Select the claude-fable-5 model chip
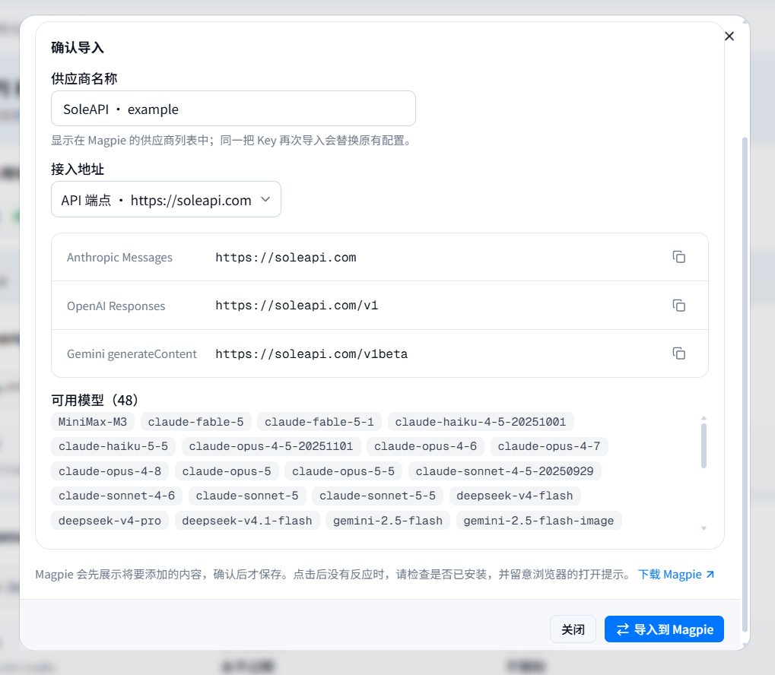Viewport: 775px width, 675px height. (x=195, y=422)
